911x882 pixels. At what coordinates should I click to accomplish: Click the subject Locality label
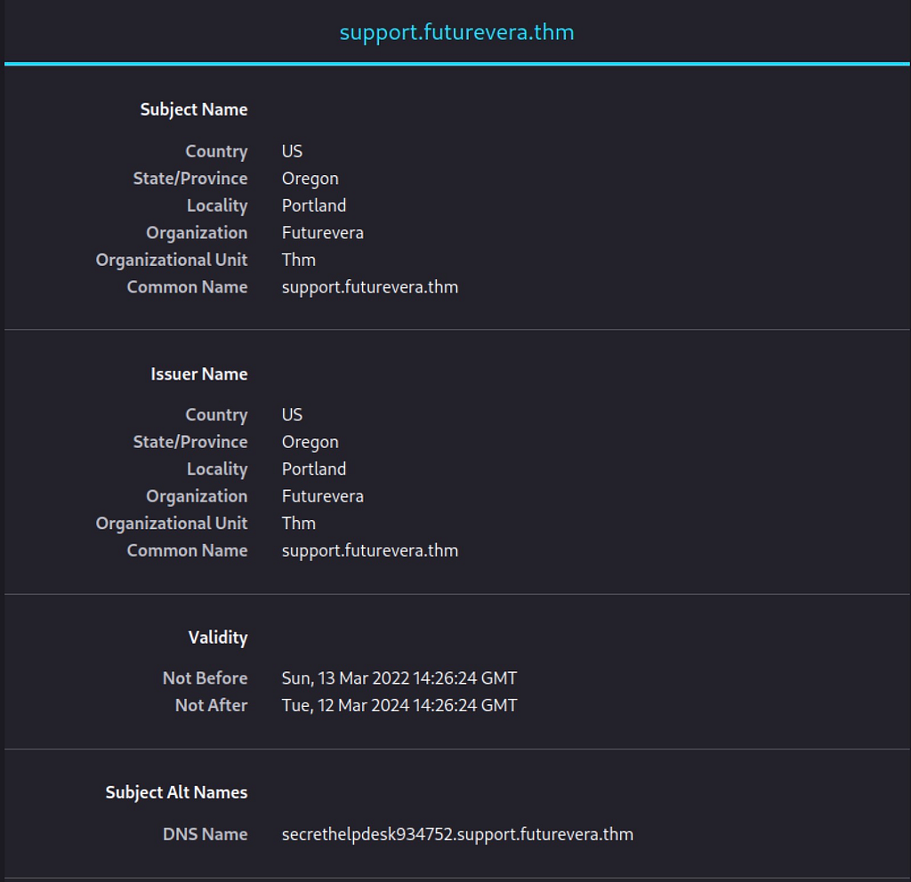217,206
